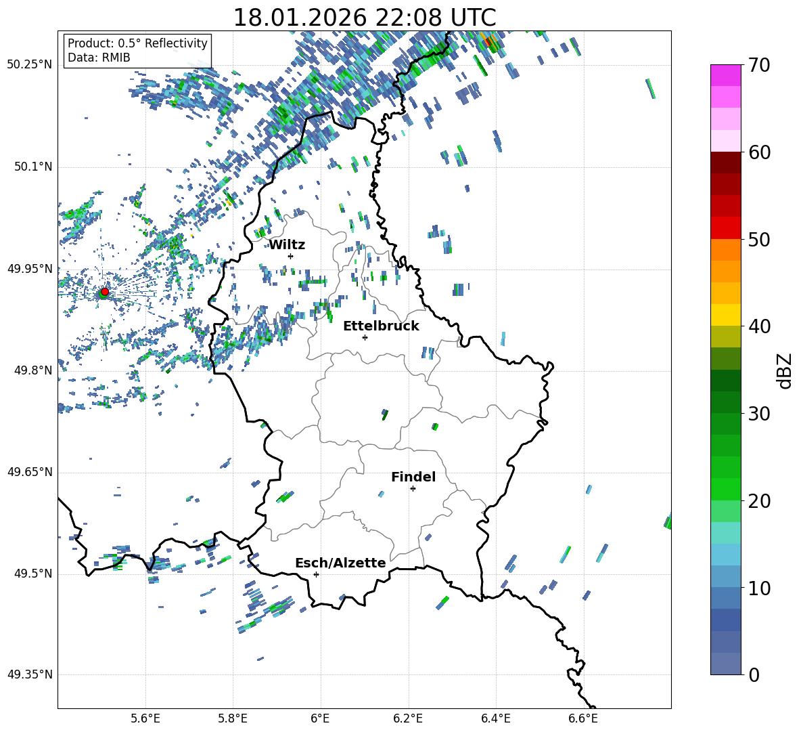Viewport: 801px width, 732px height.
Task: Click the 0 tick label on colorbar
Action: click(754, 674)
